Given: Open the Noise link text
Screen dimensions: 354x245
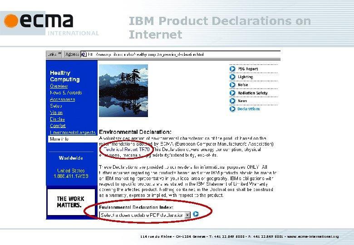Looking at the screenshot, I should click(x=243, y=85).
